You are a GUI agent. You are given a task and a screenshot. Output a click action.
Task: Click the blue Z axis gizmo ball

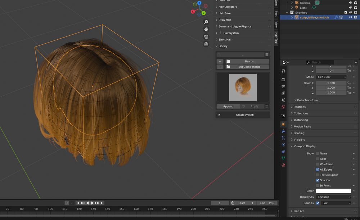[199, 3]
